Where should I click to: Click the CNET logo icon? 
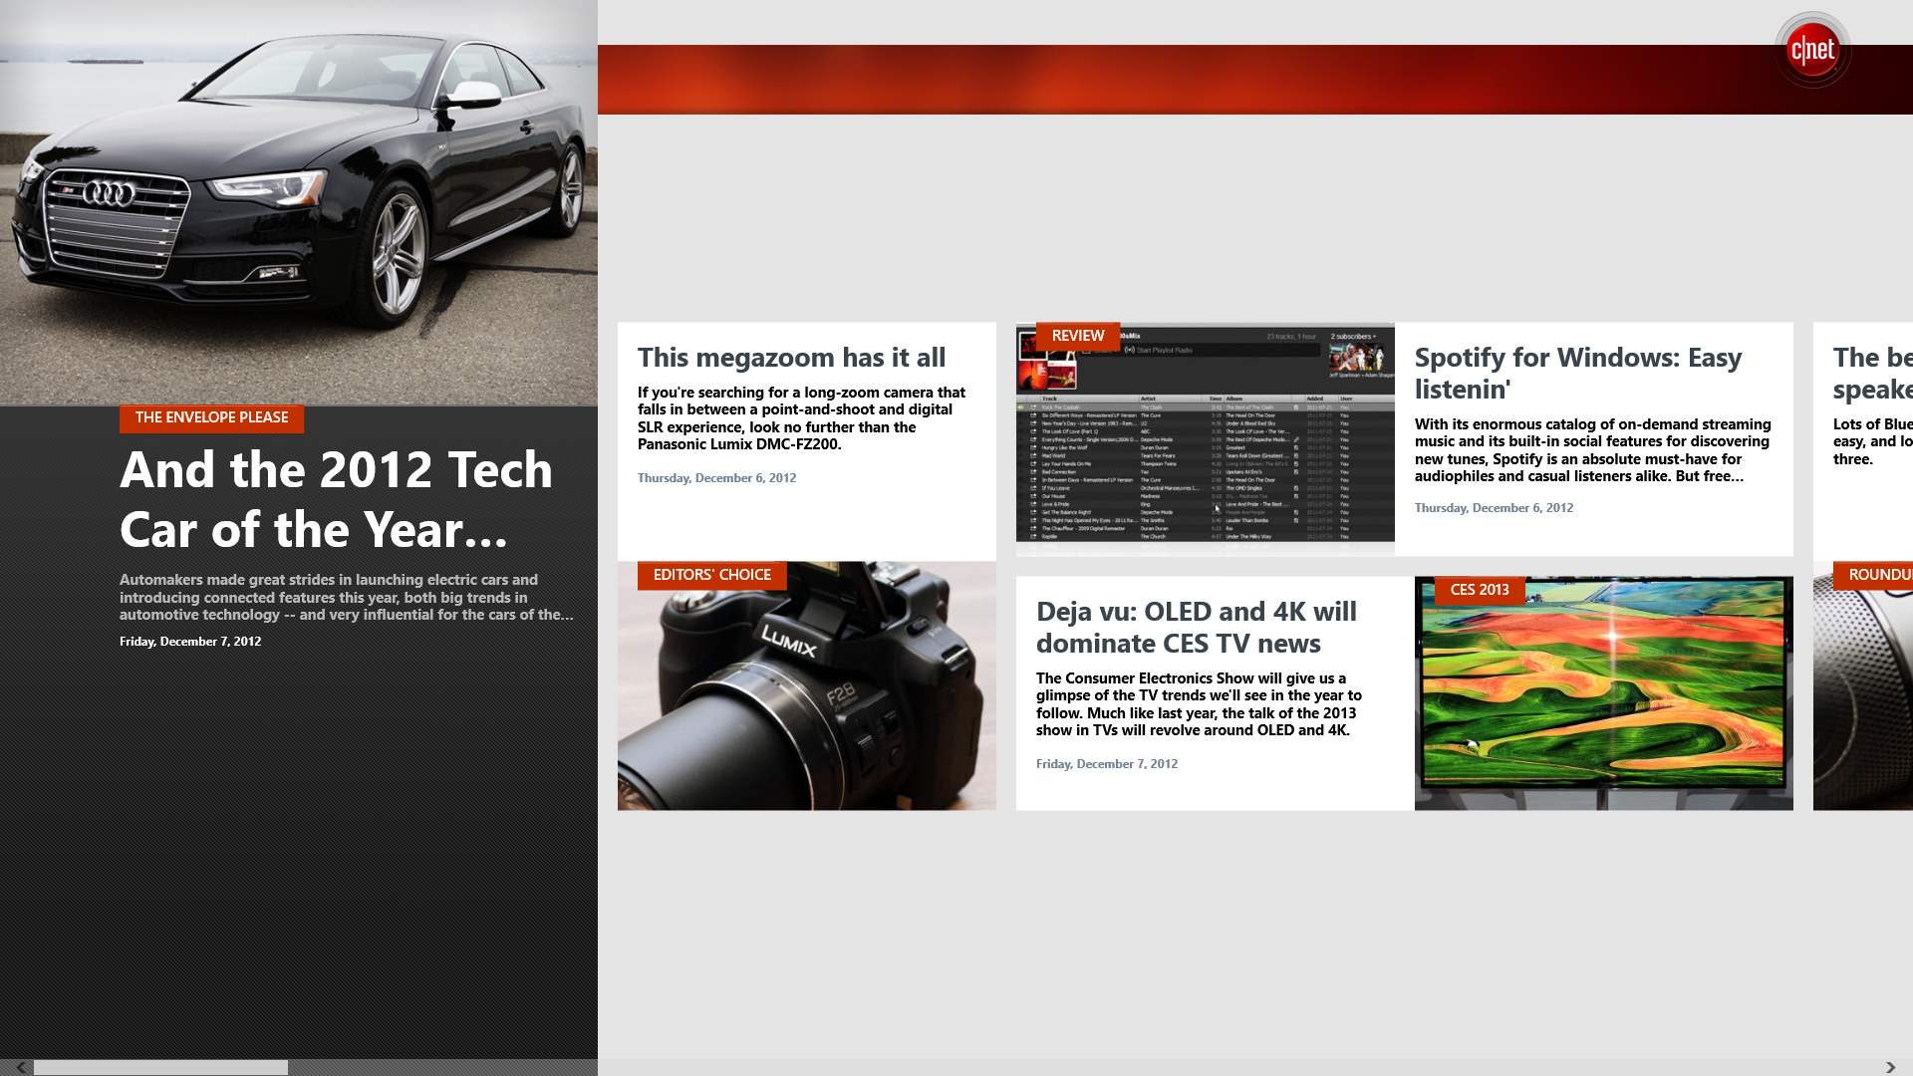1811,50
